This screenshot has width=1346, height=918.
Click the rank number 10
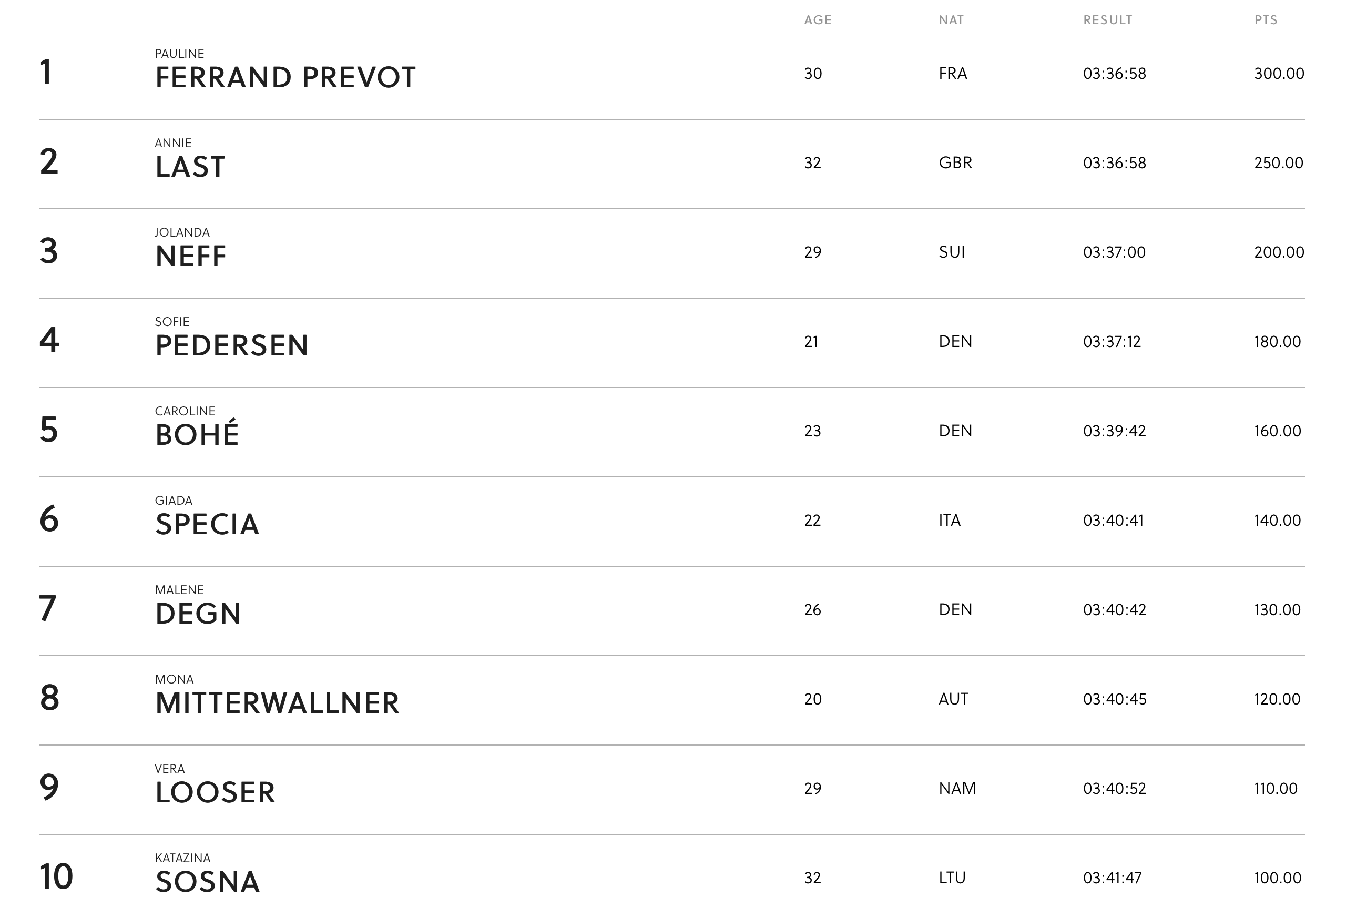[x=56, y=876]
